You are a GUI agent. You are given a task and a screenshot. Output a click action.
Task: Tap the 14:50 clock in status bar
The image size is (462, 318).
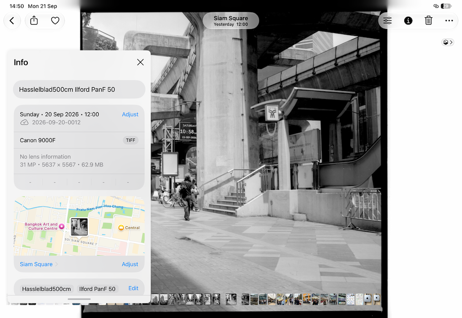(x=16, y=6)
